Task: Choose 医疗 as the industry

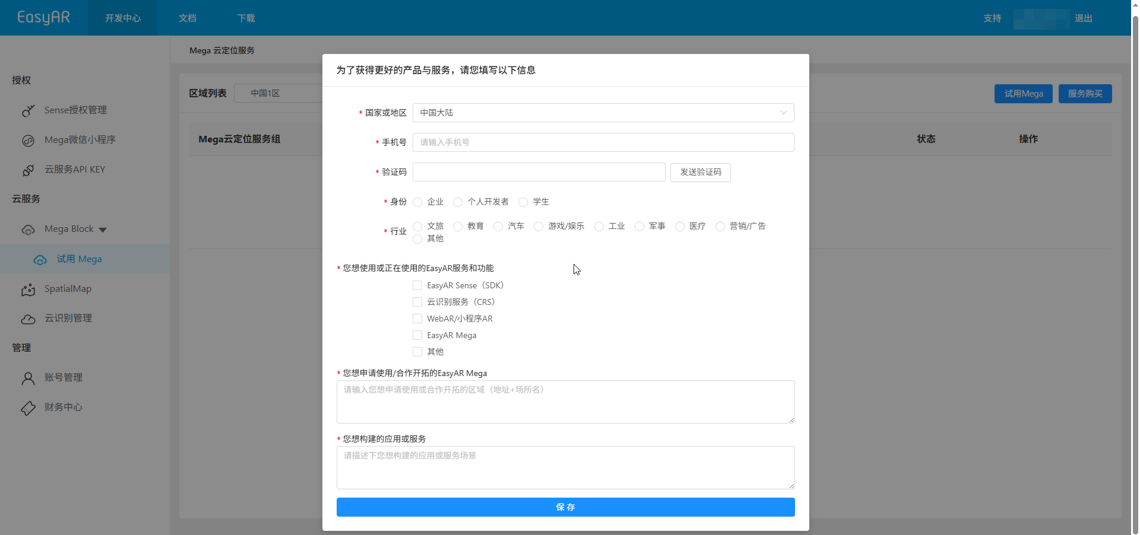Action: (x=680, y=227)
